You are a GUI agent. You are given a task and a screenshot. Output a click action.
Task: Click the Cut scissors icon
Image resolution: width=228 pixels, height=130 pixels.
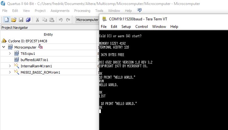point(37,20)
